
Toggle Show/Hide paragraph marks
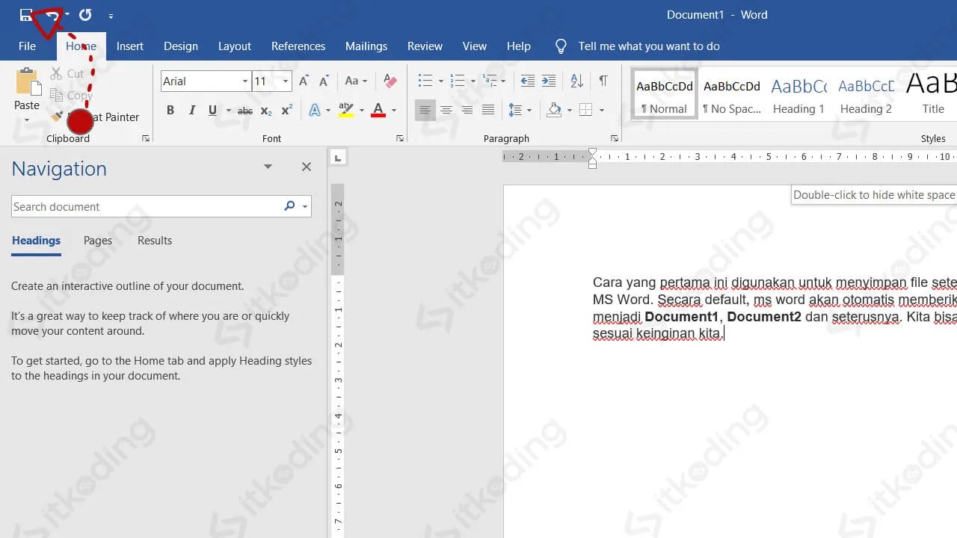(603, 81)
